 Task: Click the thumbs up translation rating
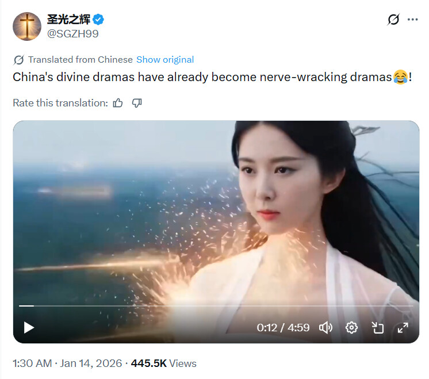(118, 103)
